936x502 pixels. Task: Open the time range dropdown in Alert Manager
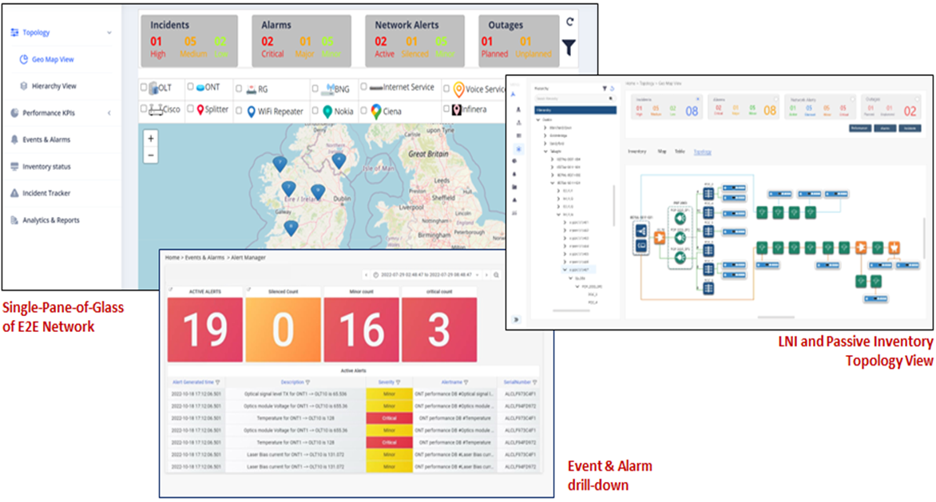click(x=426, y=275)
